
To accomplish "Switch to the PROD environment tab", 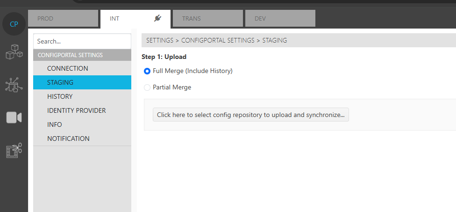I will (x=63, y=19).
